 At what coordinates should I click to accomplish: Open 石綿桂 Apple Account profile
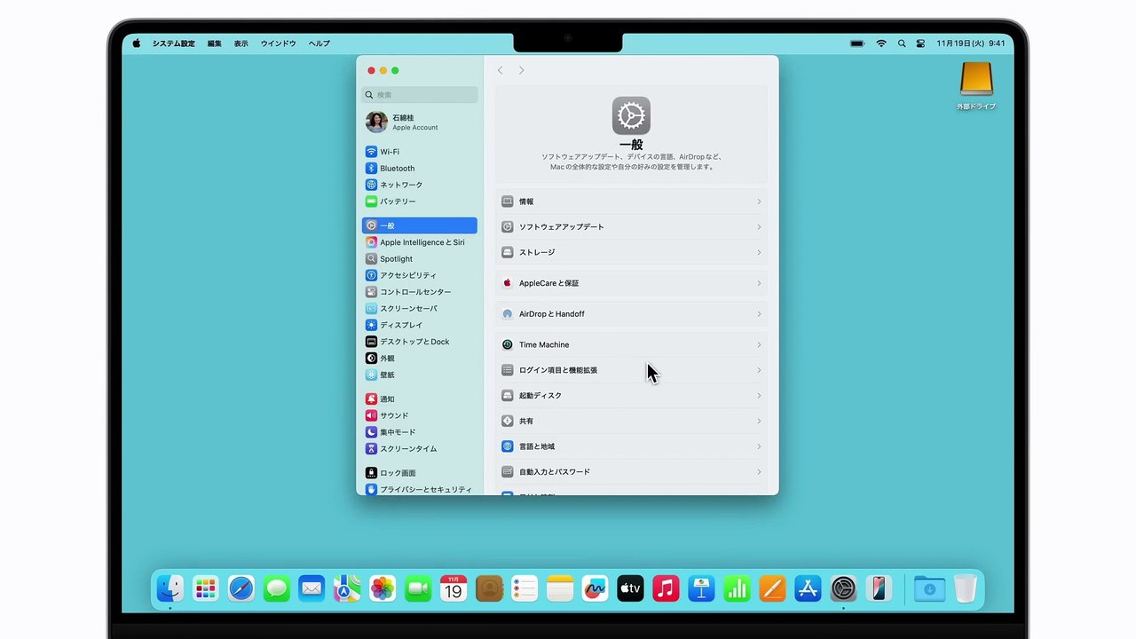tap(419, 122)
